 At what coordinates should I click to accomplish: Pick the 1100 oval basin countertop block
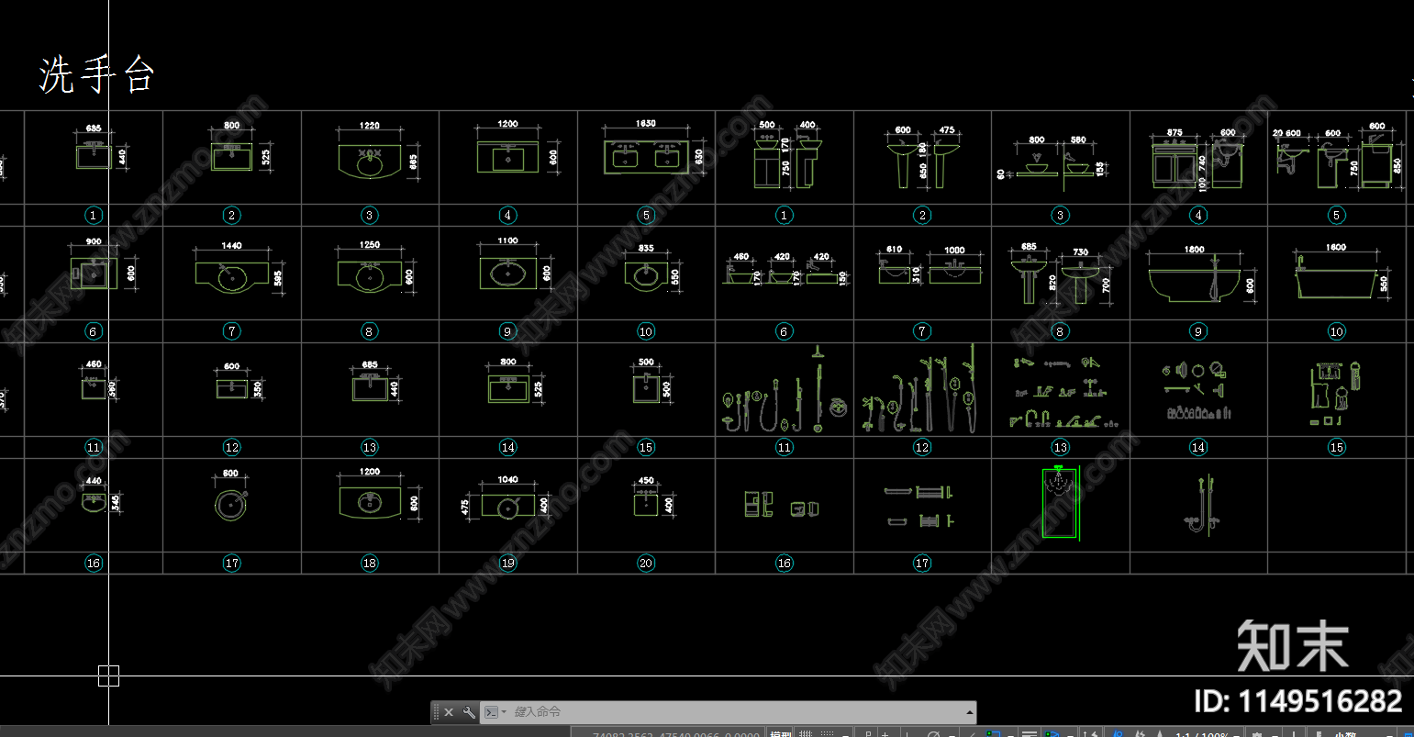507,273
